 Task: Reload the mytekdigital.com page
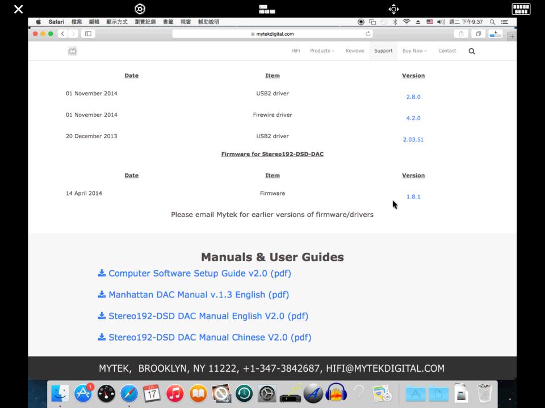pyautogui.click(x=368, y=33)
